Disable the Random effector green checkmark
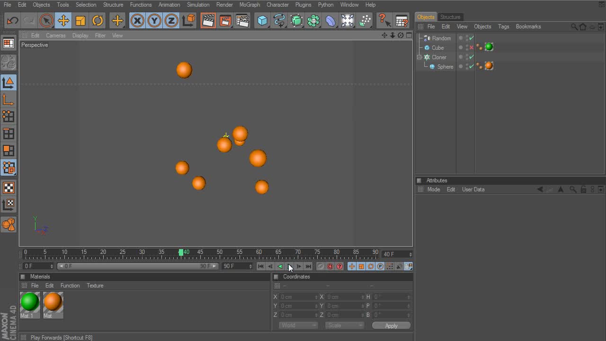 (472, 38)
